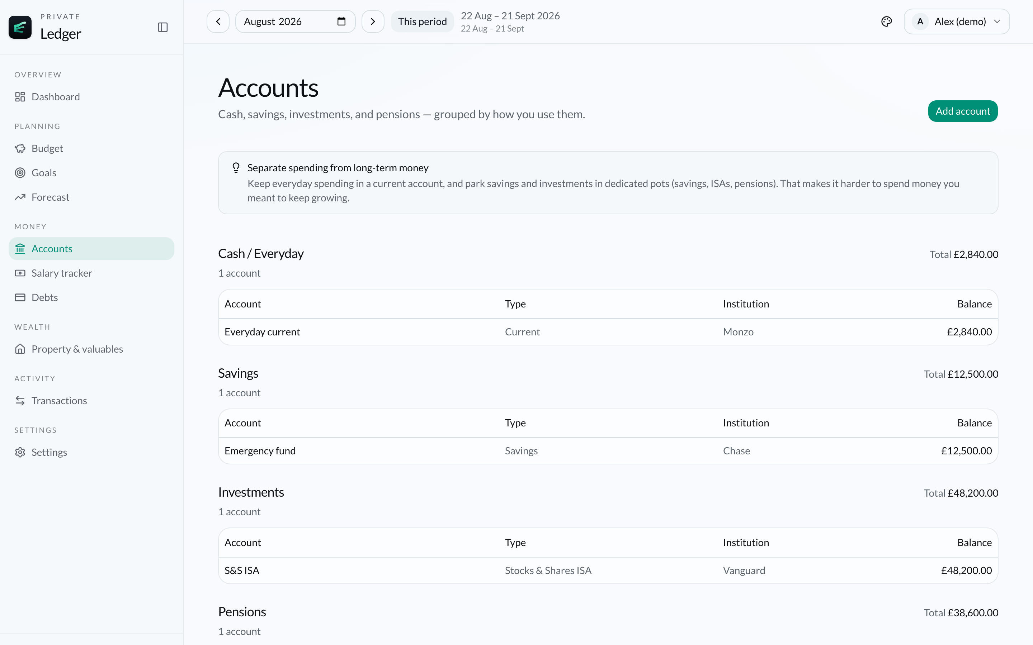Viewport: 1033px width, 645px height.
Task: Click the Dashboard grid icon
Action: click(x=20, y=97)
